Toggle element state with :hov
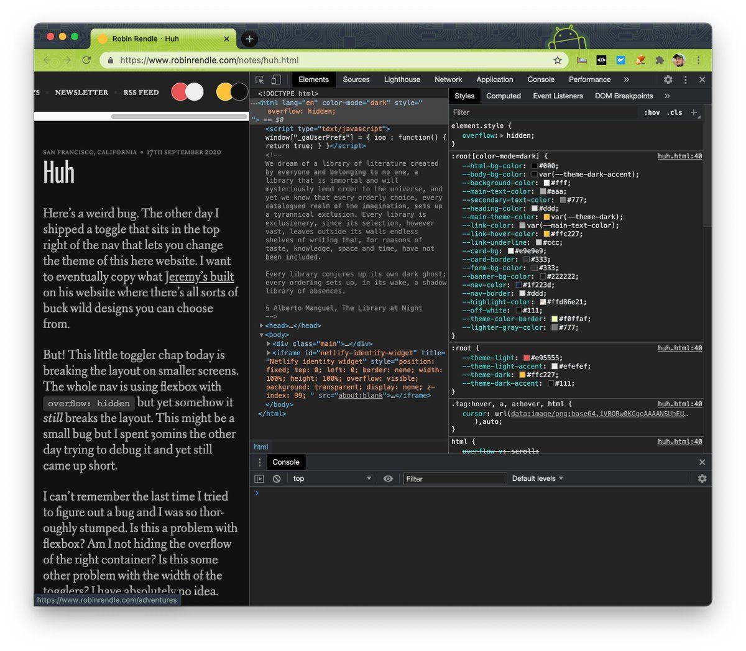This screenshot has width=746, height=651. point(652,112)
